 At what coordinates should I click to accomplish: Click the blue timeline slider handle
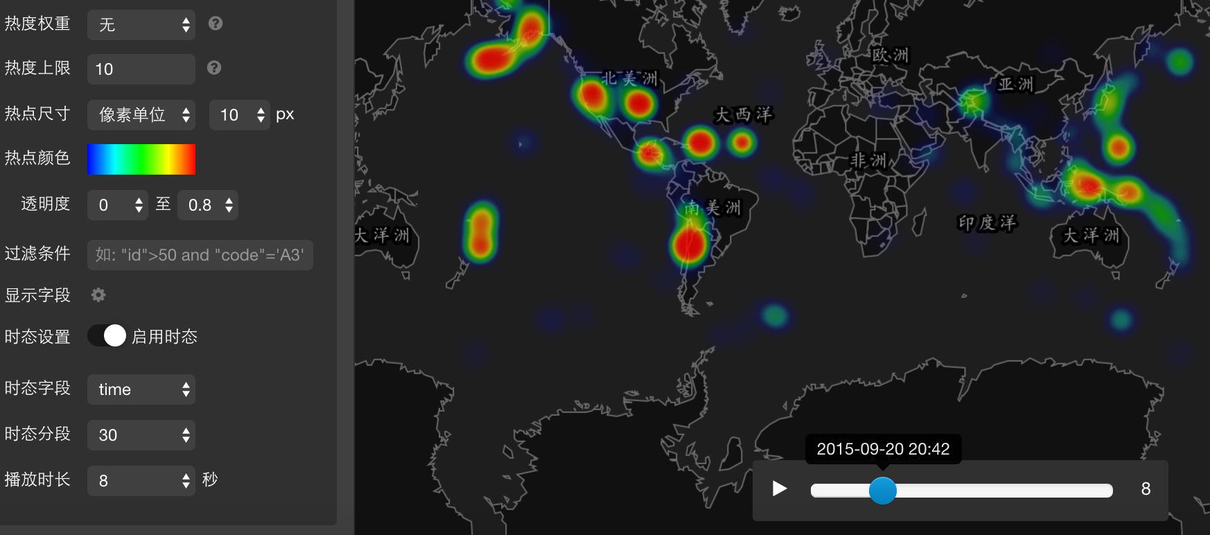(x=882, y=490)
